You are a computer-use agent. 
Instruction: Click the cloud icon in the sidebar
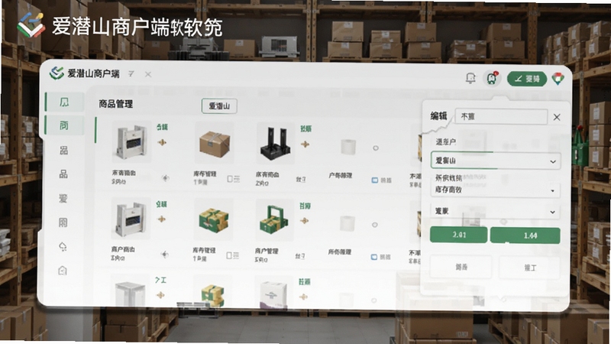(63, 246)
